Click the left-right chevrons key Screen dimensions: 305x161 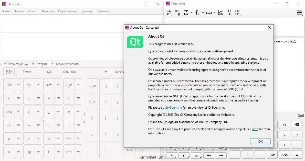point(92,102)
